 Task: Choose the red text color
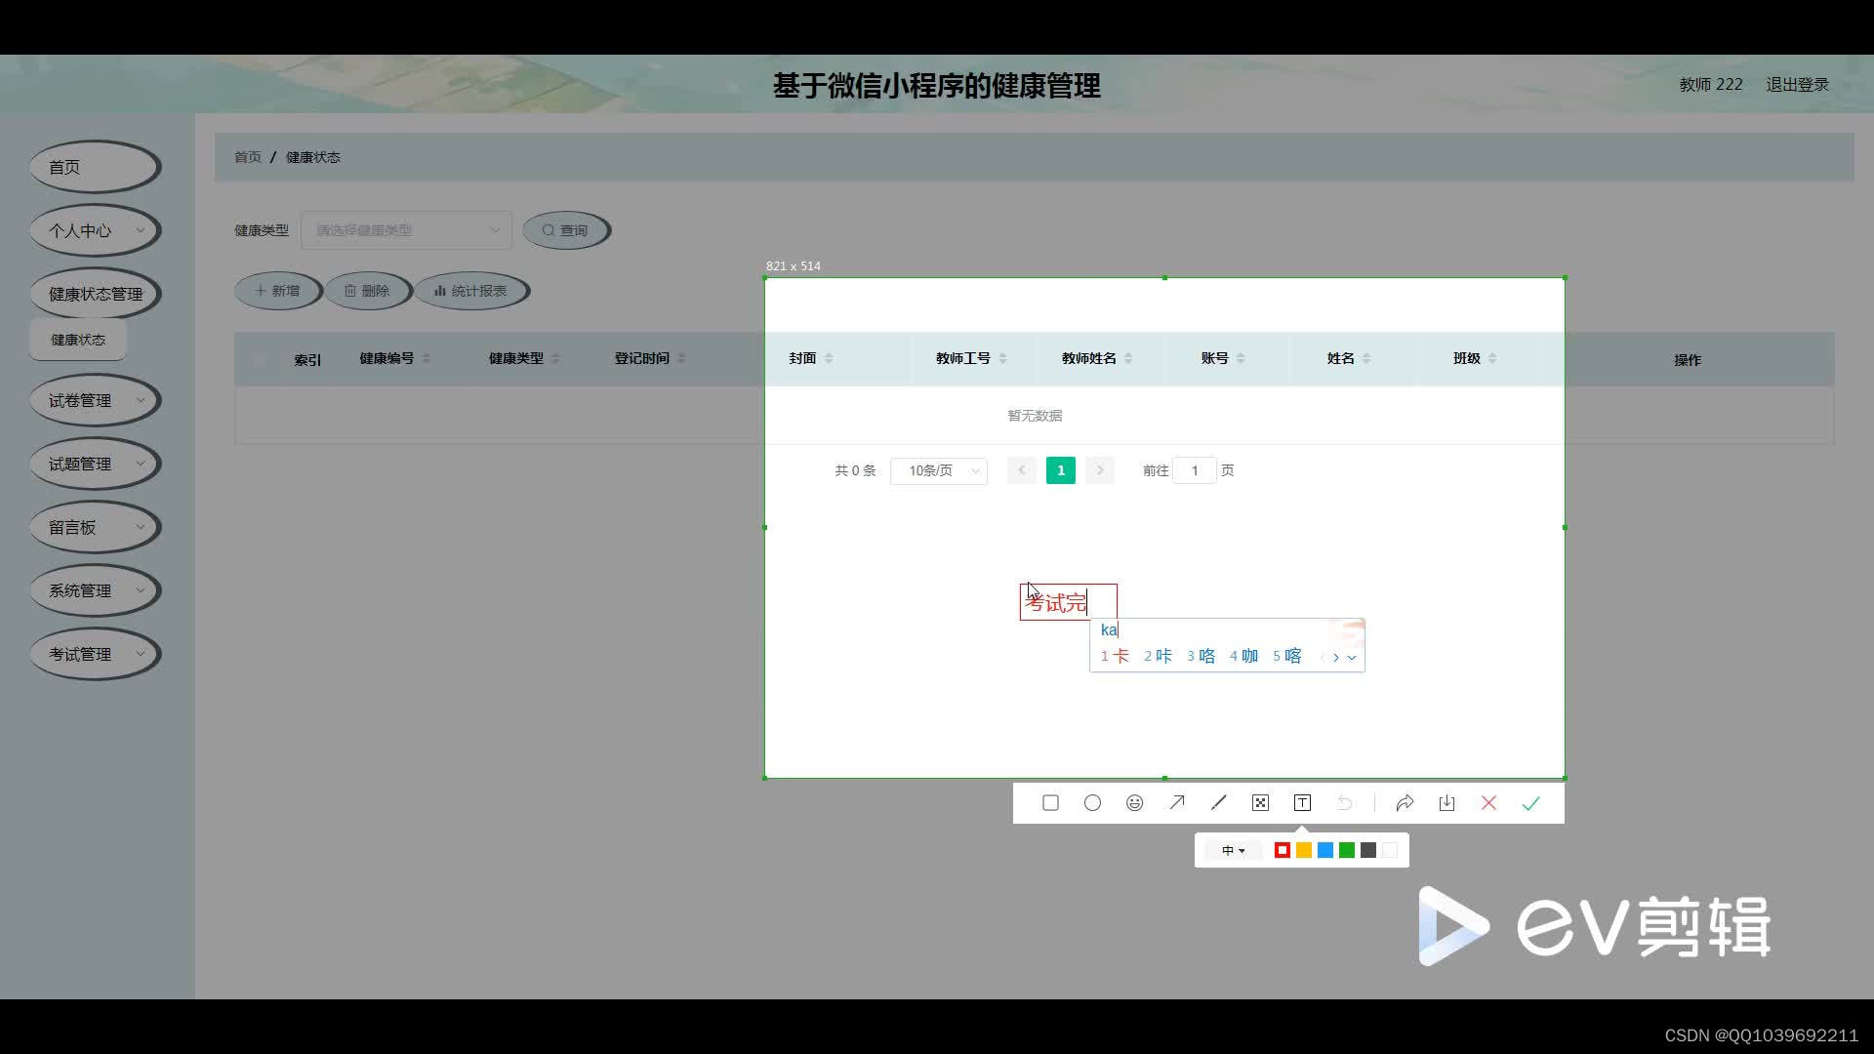[x=1283, y=851]
